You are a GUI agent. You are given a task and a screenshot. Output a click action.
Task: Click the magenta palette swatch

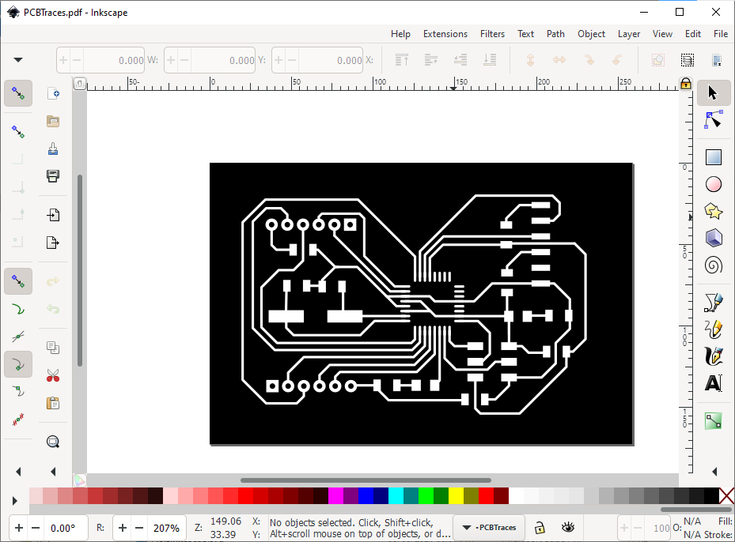click(x=335, y=495)
